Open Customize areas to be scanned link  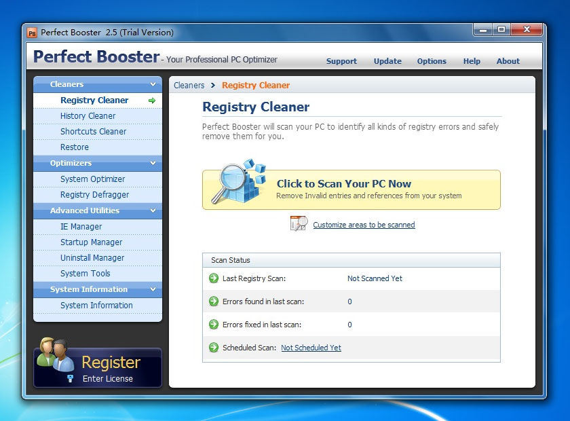click(364, 225)
